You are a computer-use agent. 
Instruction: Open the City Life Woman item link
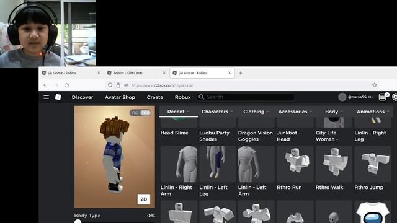click(327, 136)
